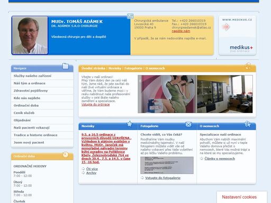Open the Novinky tab in the orange bar

(115, 68)
